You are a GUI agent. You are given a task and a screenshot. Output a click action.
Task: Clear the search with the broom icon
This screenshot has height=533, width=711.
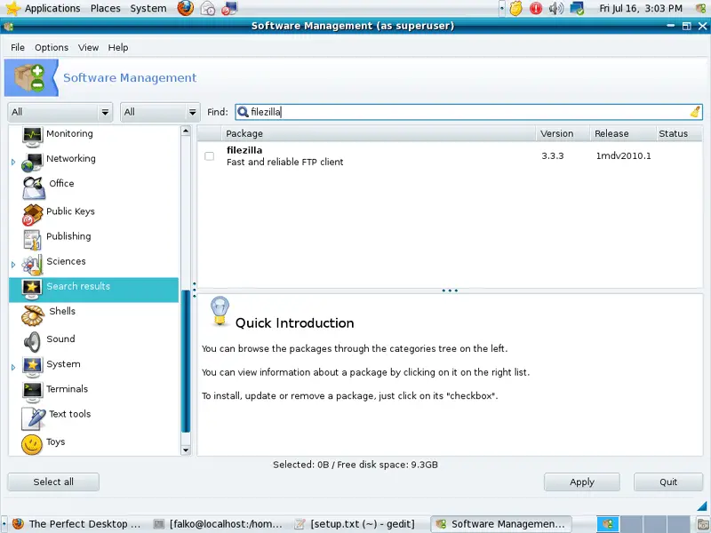tap(695, 112)
